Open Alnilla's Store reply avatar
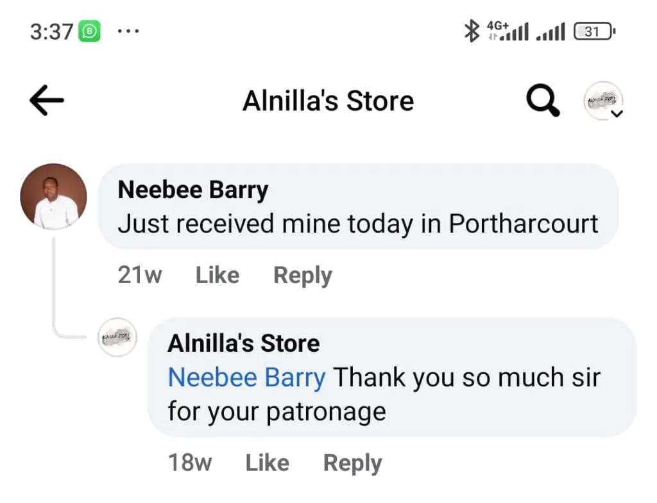657x503 pixels. pos(117,337)
